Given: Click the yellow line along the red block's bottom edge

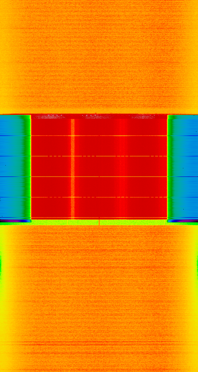Looking at the screenshot, I should tap(99, 218).
